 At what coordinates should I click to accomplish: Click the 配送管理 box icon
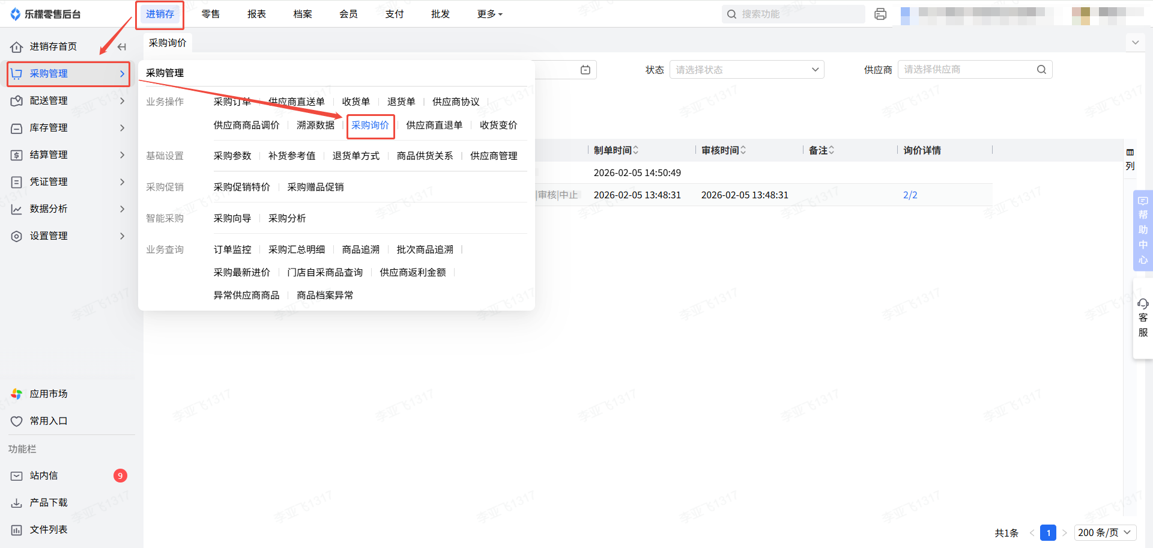(17, 101)
